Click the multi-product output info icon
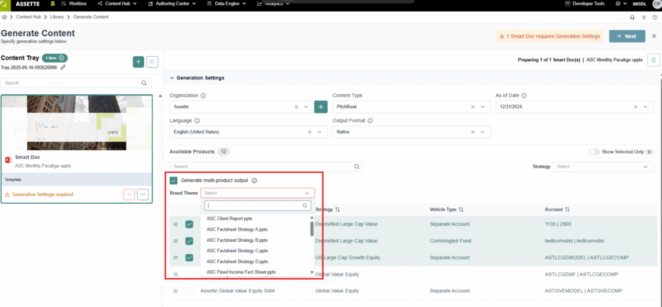 pyautogui.click(x=254, y=181)
